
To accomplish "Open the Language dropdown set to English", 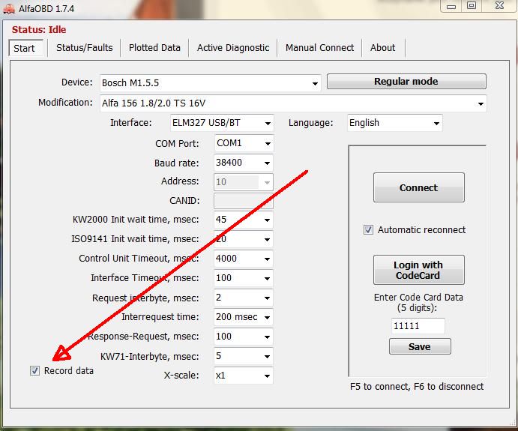I will point(395,123).
